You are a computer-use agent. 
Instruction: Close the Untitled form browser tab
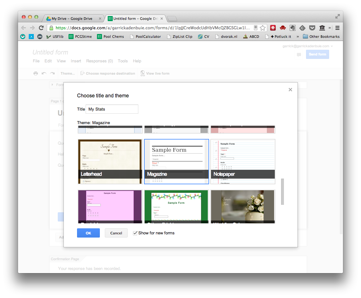(x=162, y=19)
